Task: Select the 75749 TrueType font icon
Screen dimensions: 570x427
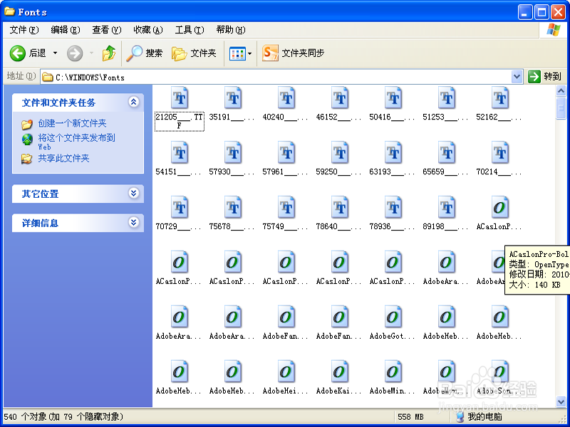Action: point(286,208)
